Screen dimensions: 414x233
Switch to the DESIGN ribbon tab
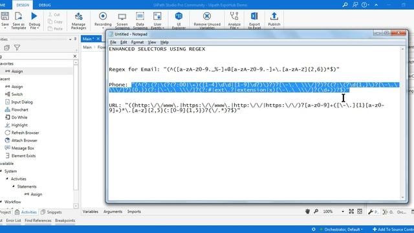(23, 5)
